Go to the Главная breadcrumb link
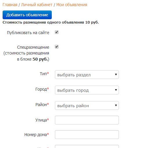 click(x=10, y=5)
